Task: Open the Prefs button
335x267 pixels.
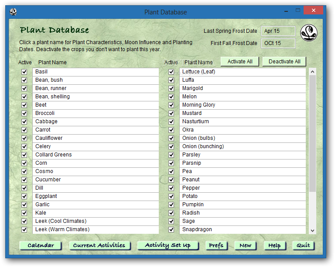Action: tap(216, 246)
